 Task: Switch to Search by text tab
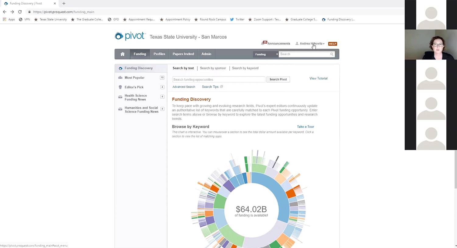(183, 68)
